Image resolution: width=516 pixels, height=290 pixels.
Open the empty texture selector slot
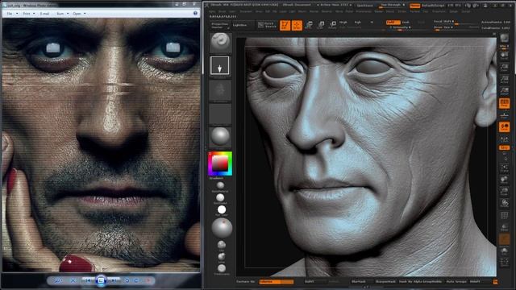click(220, 114)
